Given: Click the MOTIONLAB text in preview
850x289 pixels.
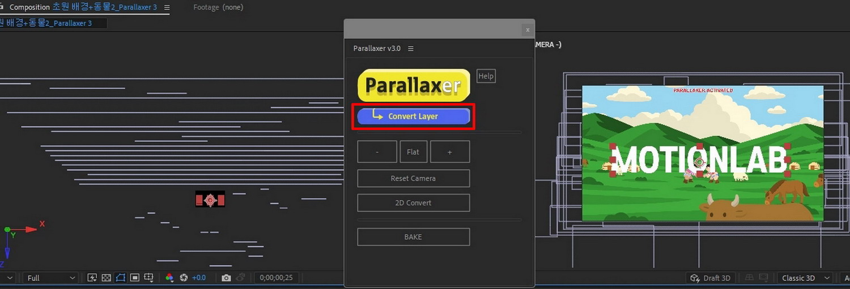Looking at the screenshot, I should pos(700,159).
